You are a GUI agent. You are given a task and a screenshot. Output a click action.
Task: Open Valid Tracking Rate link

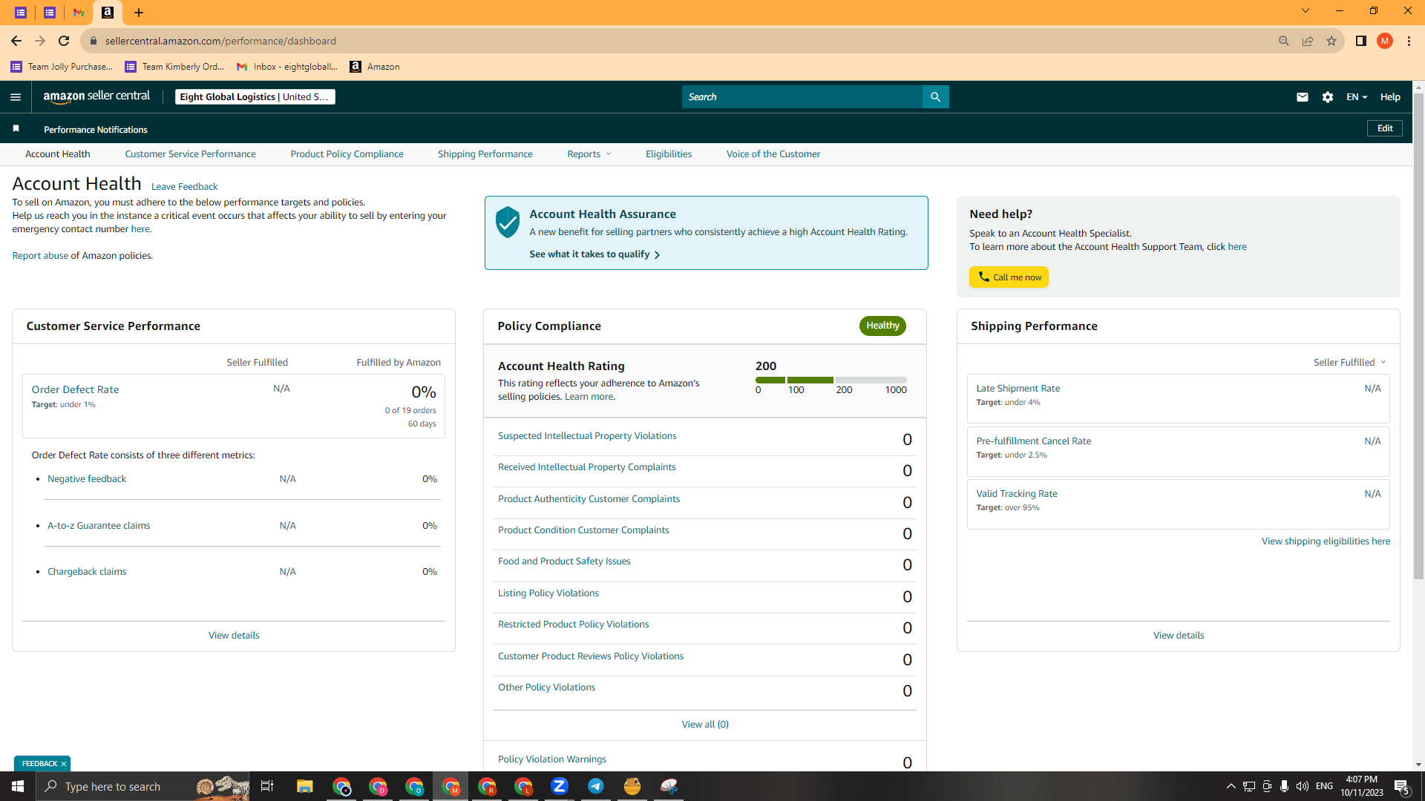pos(1017,494)
